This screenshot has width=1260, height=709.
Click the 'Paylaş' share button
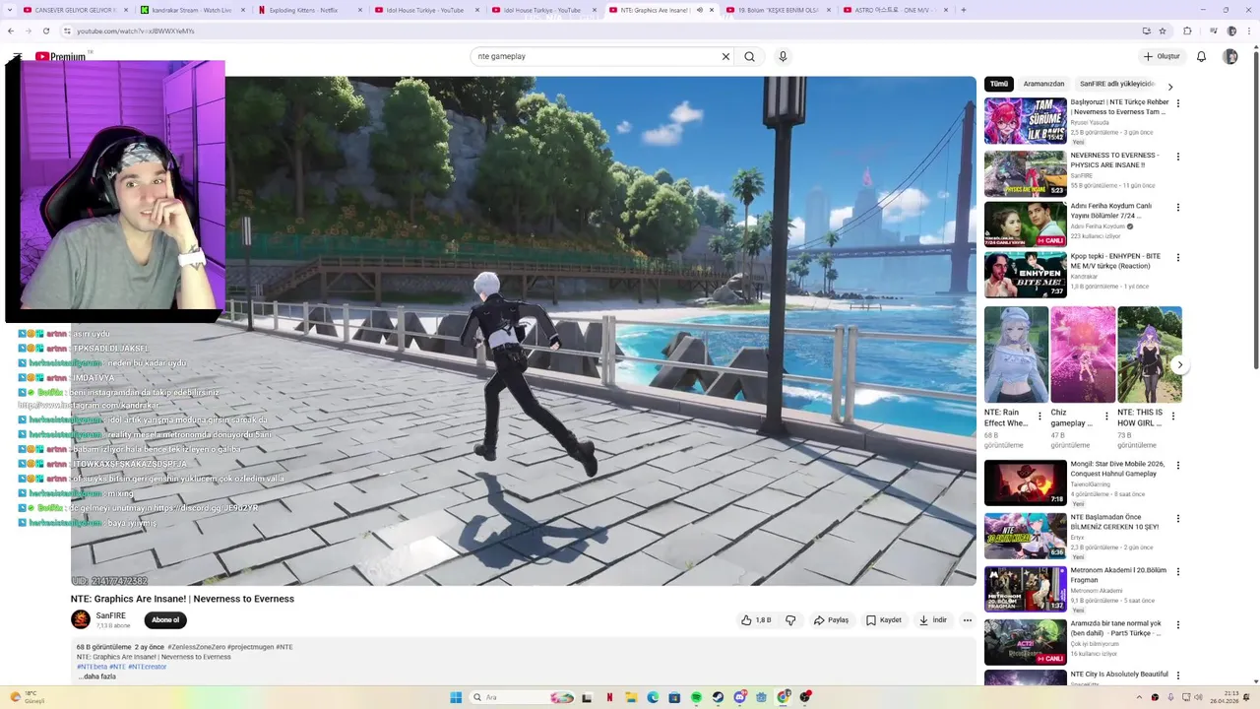click(831, 620)
